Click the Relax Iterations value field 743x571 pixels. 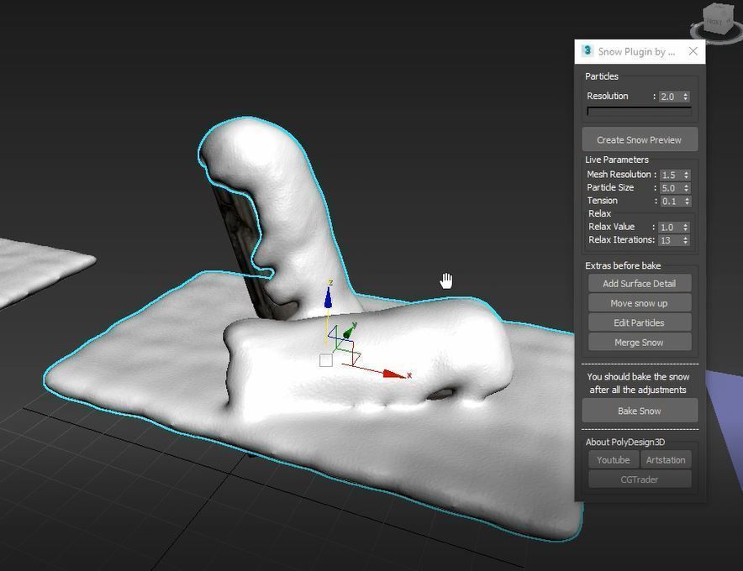point(669,240)
